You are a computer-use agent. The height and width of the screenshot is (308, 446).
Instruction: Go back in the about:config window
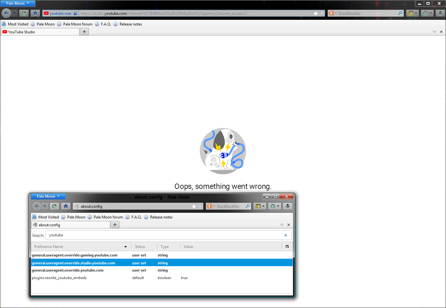(x=37, y=206)
